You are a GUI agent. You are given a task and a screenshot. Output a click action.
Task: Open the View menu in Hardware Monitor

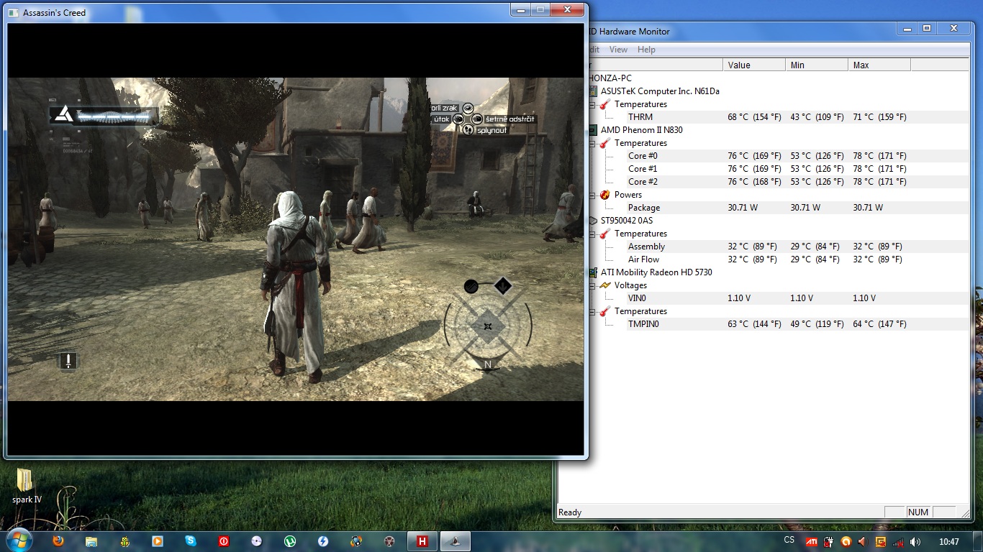(x=618, y=50)
